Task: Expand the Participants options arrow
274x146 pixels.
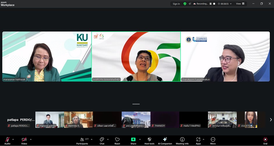Action: click(x=92, y=139)
